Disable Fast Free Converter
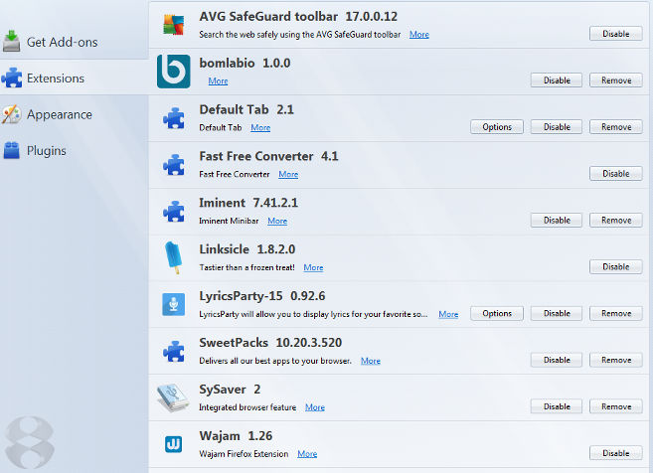Screen dimensions: 653x473 click(616, 174)
